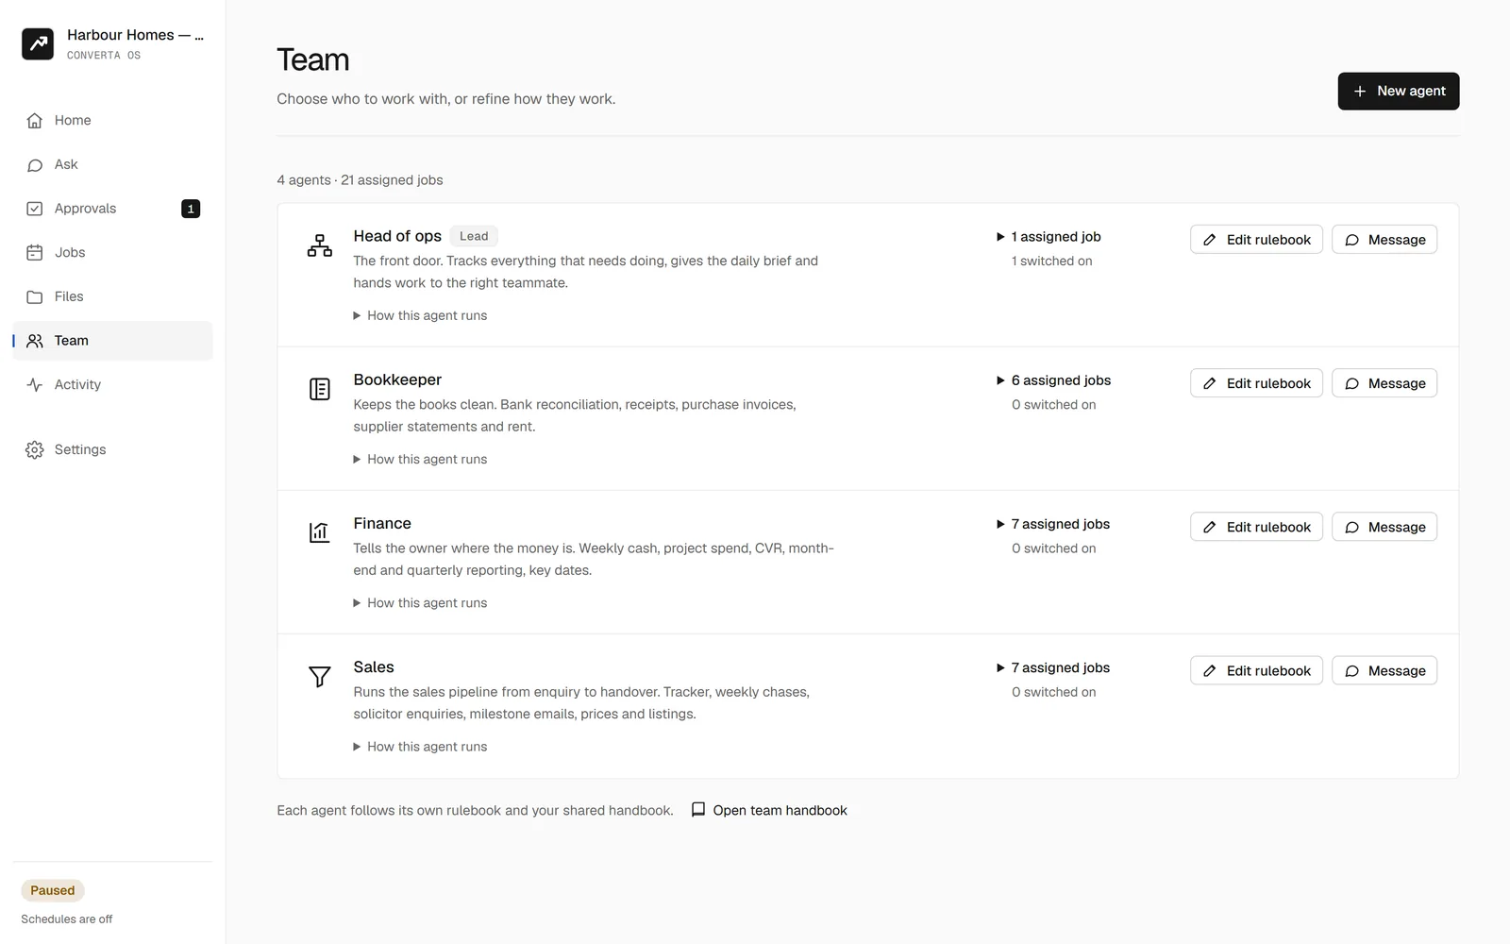Click the Home house icon in sidebar
1510x944 pixels.
tap(35, 120)
